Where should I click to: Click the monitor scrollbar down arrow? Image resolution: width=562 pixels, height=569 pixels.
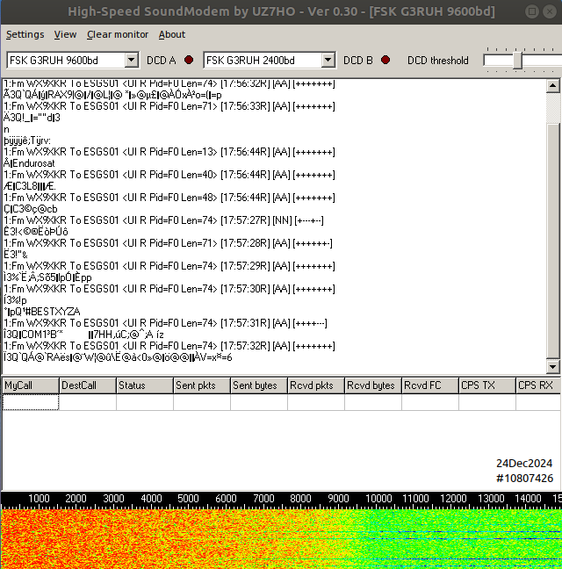[x=552, y=366]
